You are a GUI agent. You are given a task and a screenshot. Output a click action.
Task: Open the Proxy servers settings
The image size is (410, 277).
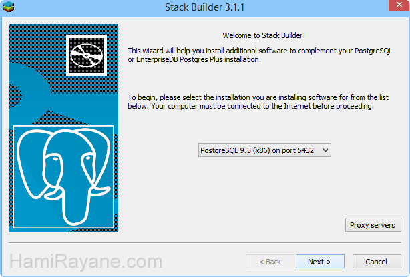[x=373, y=225]
